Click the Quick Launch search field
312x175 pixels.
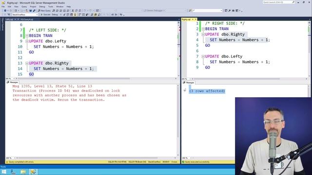(x=278, y=2)
